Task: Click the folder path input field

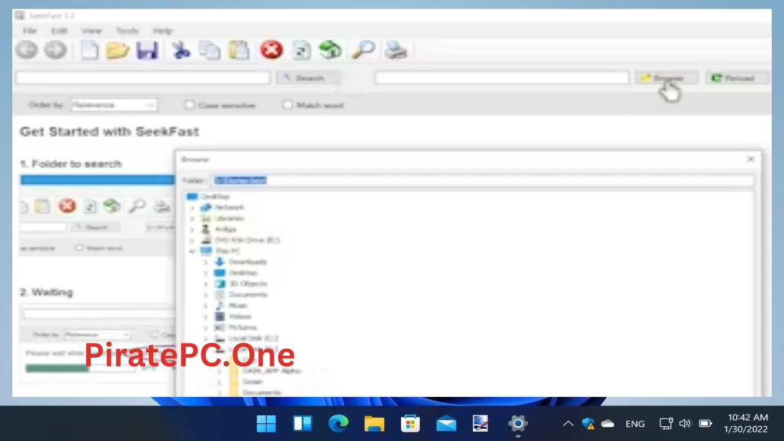Action: [x=502, y=78]
